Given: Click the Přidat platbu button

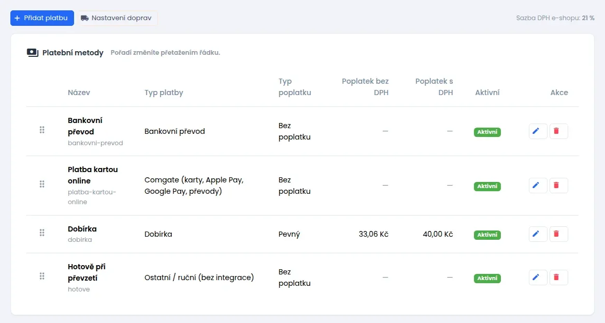Looking at the screenshot, I should click(42, 18).
